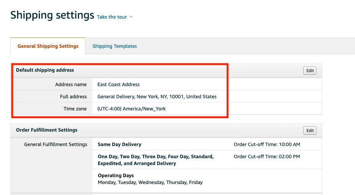Click the Default shipping address section header
This screenshot has height=195, width=355.
(45, 70)
